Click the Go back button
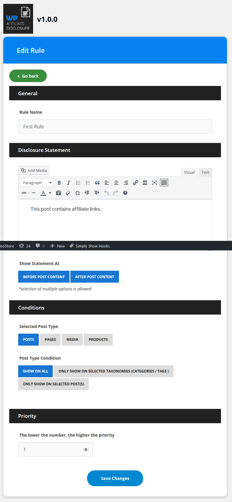 tap(28, 76)
